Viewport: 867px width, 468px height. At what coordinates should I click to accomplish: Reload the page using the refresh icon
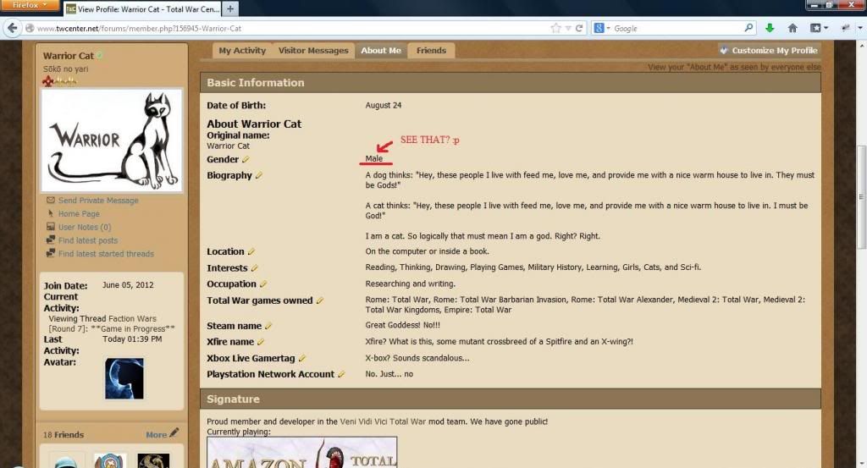[x=580, y=28]
